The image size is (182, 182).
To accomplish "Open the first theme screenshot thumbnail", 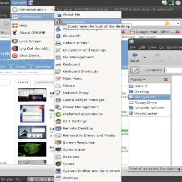I will [x=32, y=95].
